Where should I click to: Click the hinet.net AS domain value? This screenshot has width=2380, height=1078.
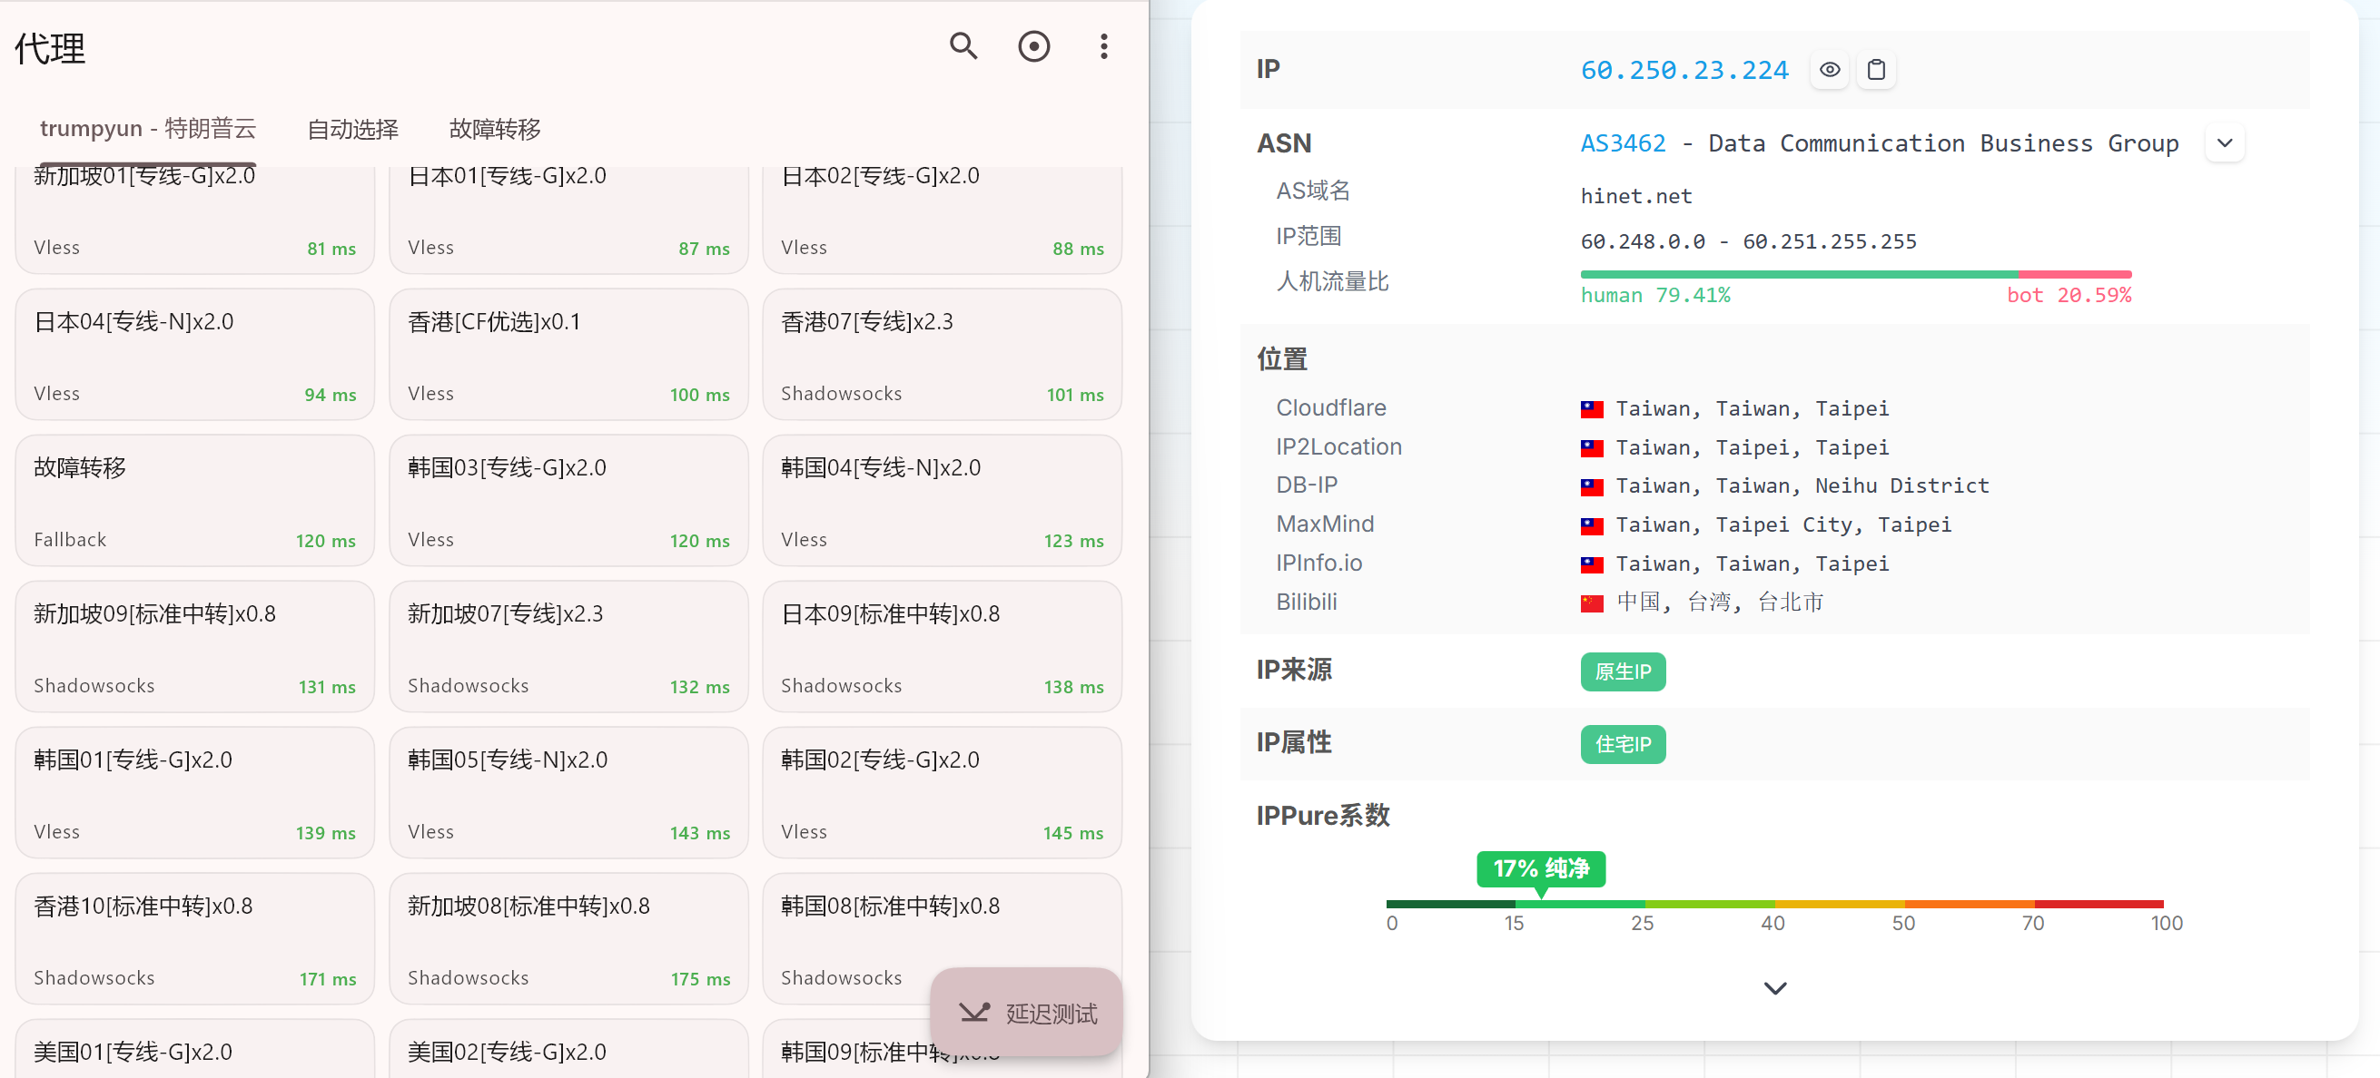point(1635,197)
